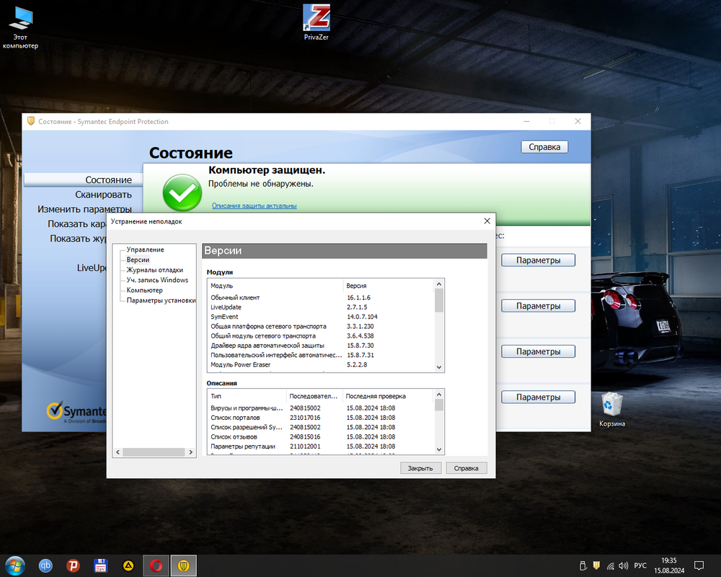Click the first 'Параметры' button
Screen dimensions: 721x577
[538, 260]
